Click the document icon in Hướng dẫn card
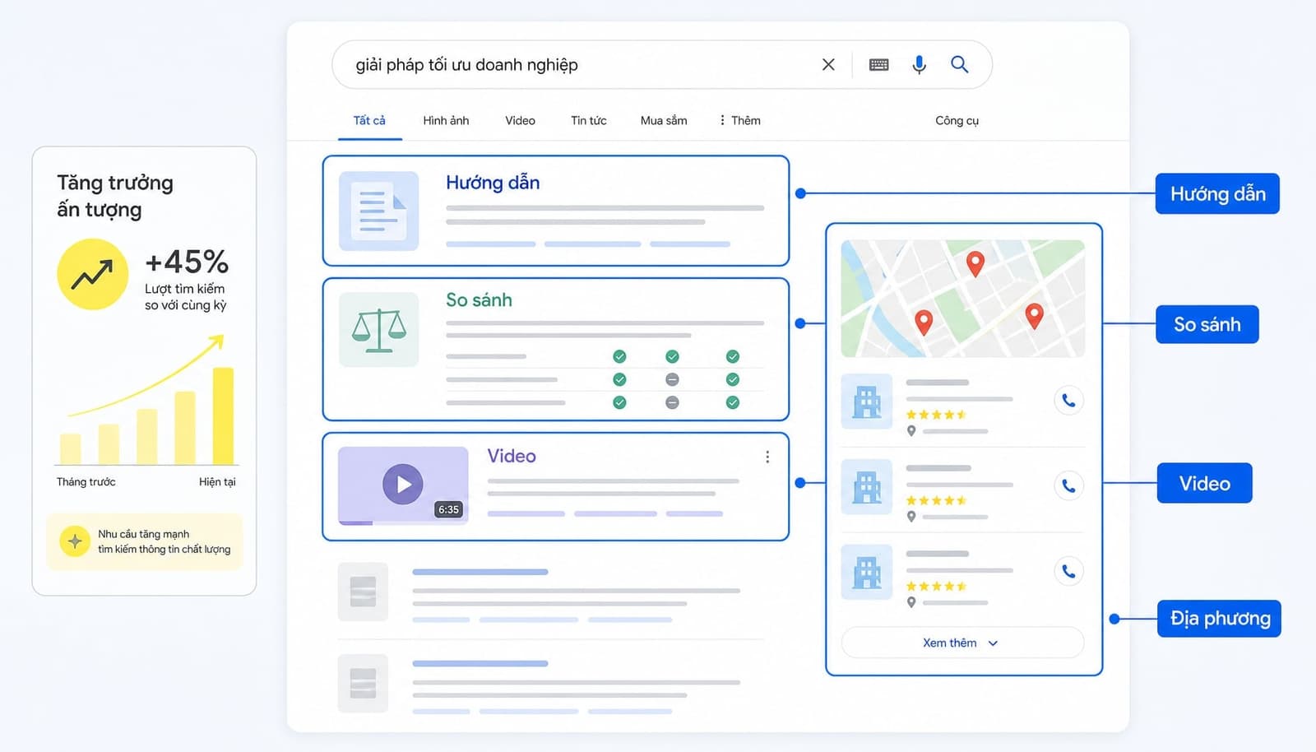Viewport: 1316px width, 752px height. (x=378, y=211)
